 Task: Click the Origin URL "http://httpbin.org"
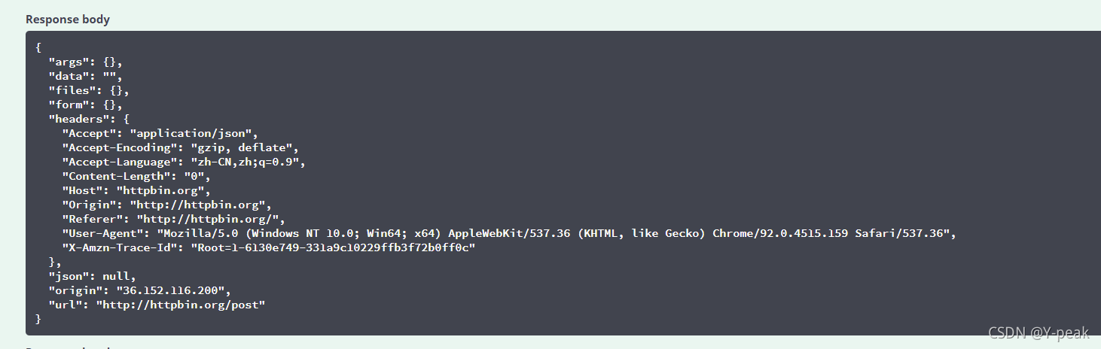(200, 205)
